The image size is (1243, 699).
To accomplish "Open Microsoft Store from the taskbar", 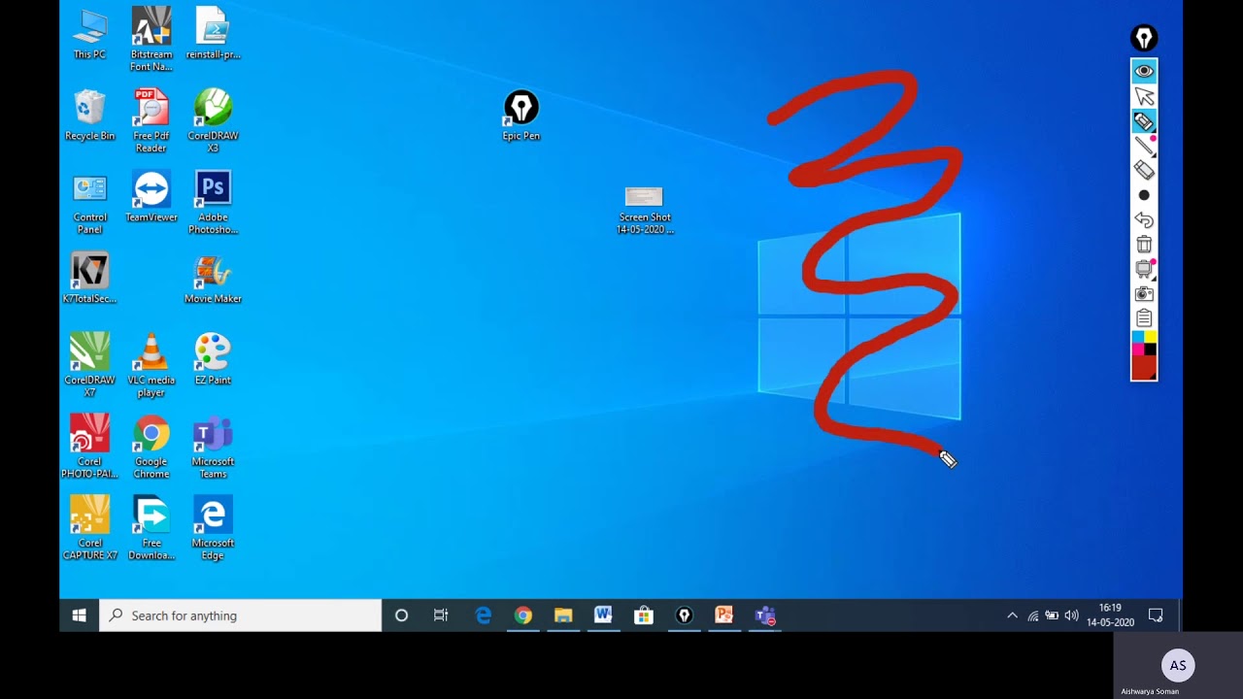I will 643,616.
